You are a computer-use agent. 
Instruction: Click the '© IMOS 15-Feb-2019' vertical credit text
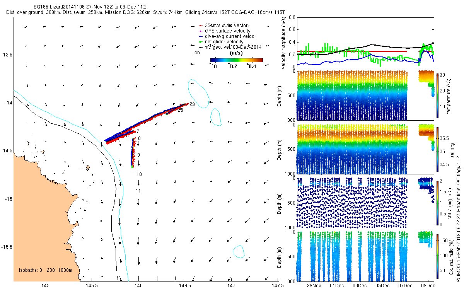(x=459, y=260)
